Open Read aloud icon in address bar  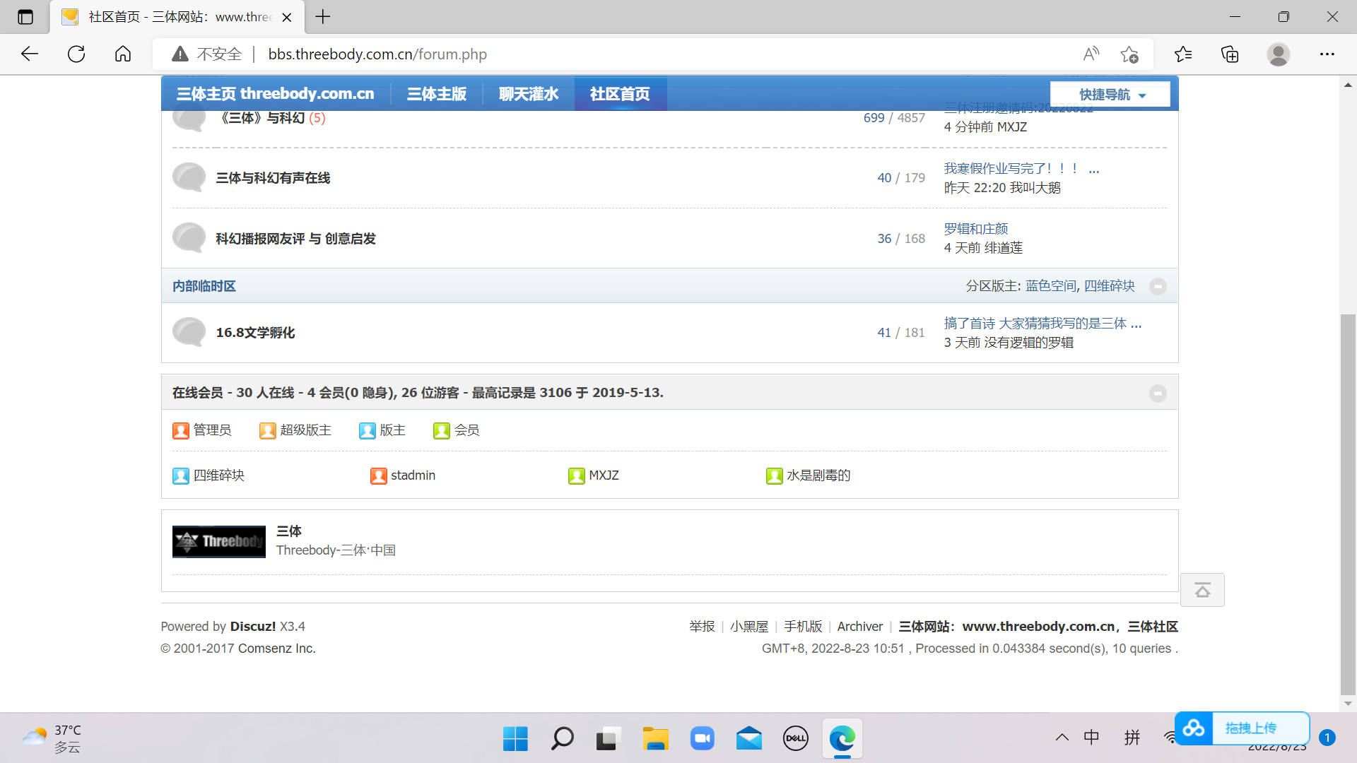[1091, 54]
